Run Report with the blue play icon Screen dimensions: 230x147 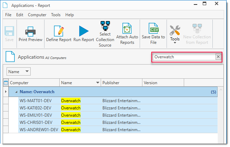point(84,31)
